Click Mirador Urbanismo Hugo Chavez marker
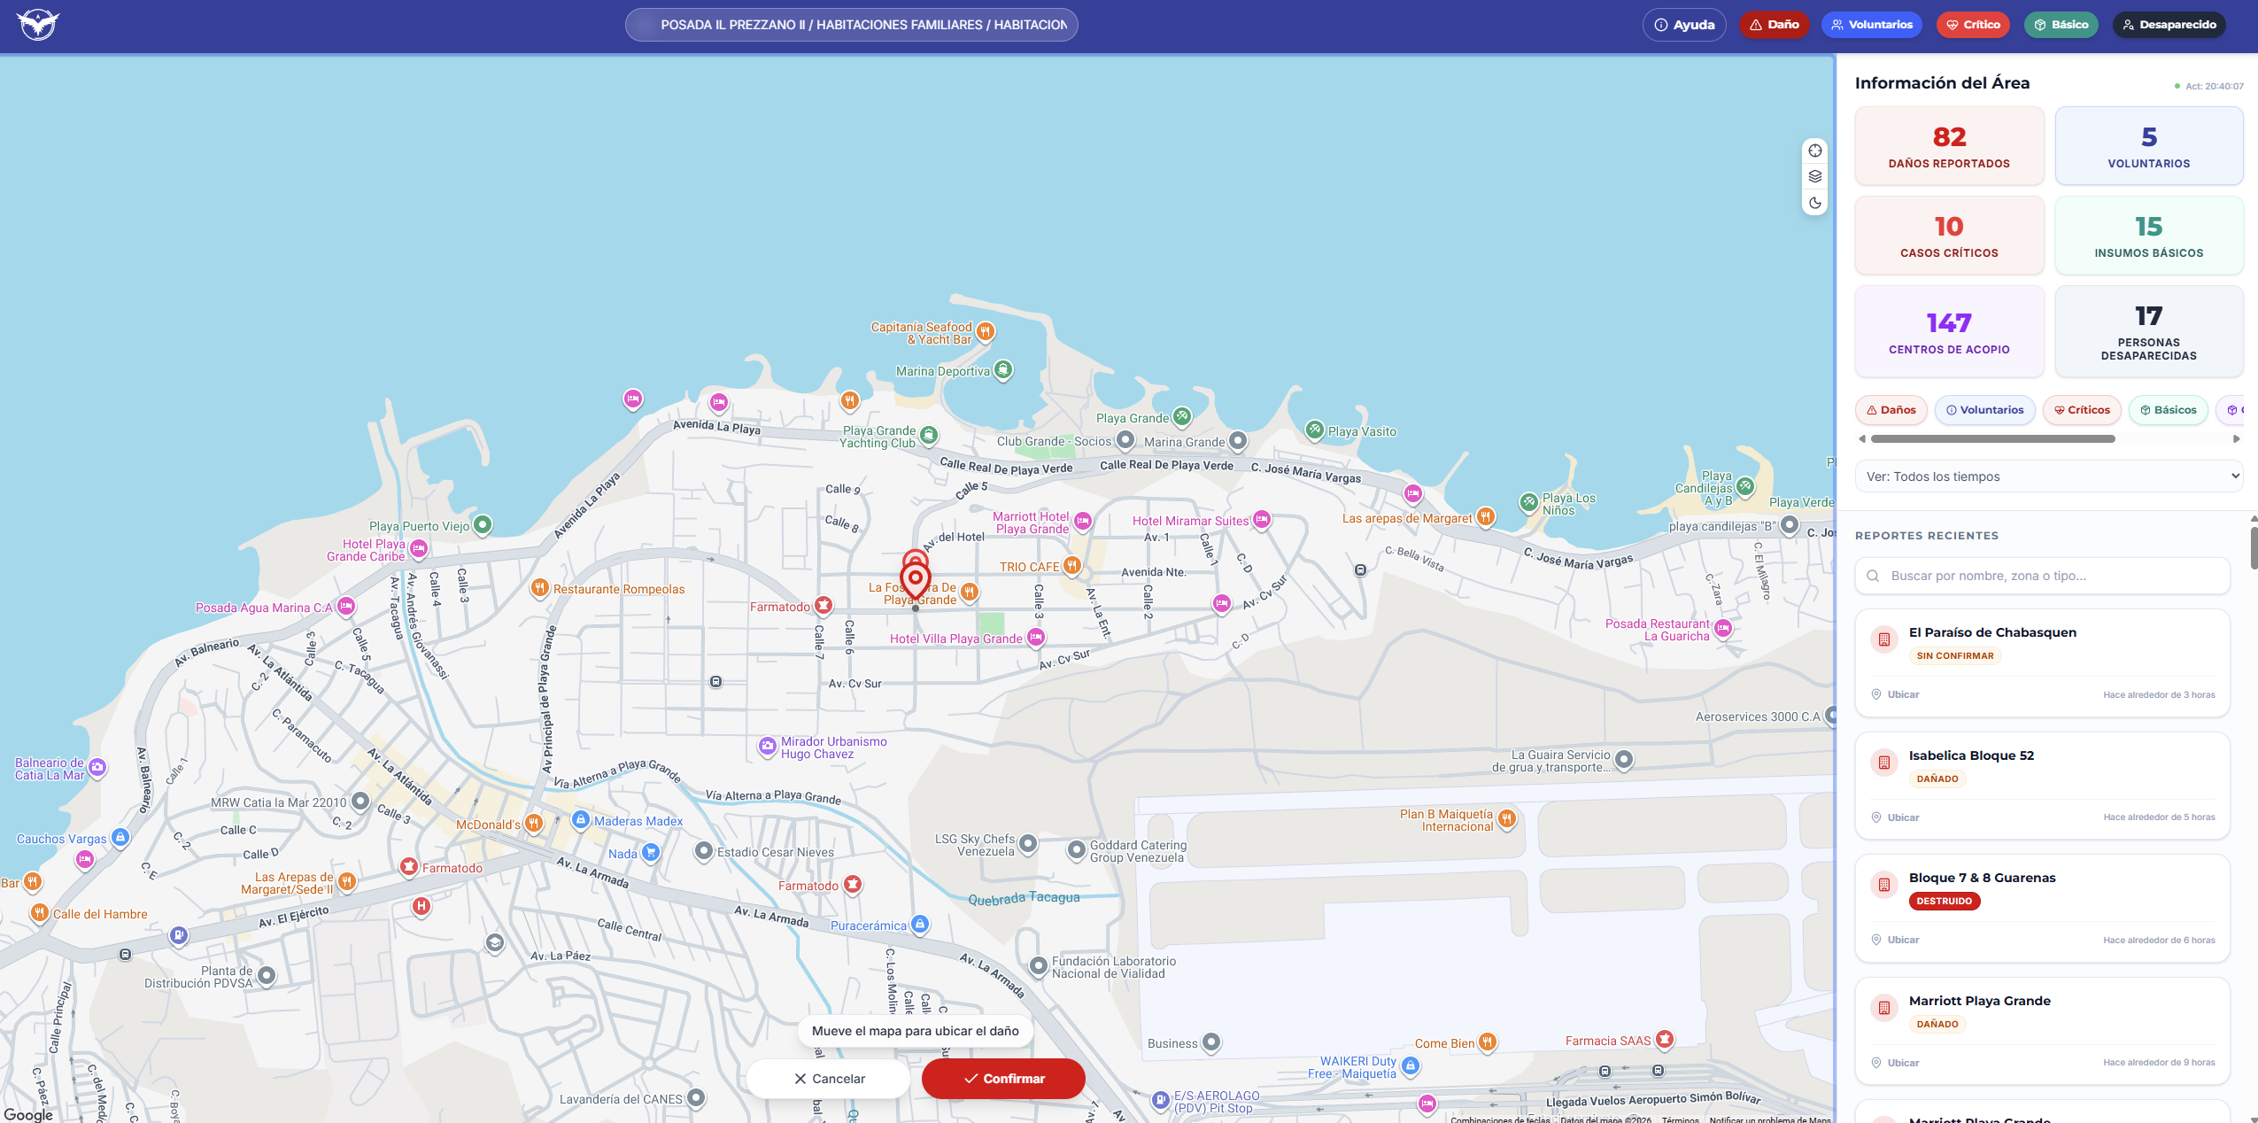The height and width of the screenshot is (1123, 2258). click(x=768, y=747)
